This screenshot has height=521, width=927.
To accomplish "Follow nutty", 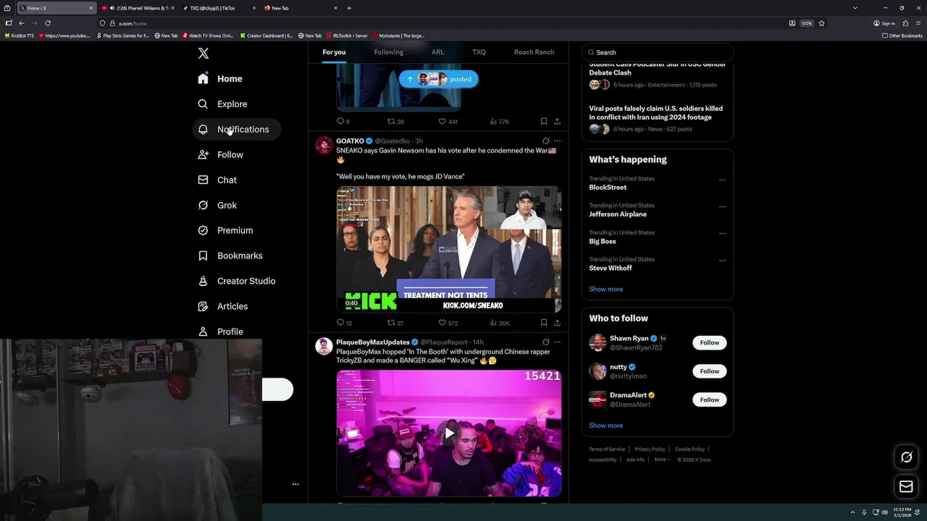I will pyautogui.click(x=710, y=371).
